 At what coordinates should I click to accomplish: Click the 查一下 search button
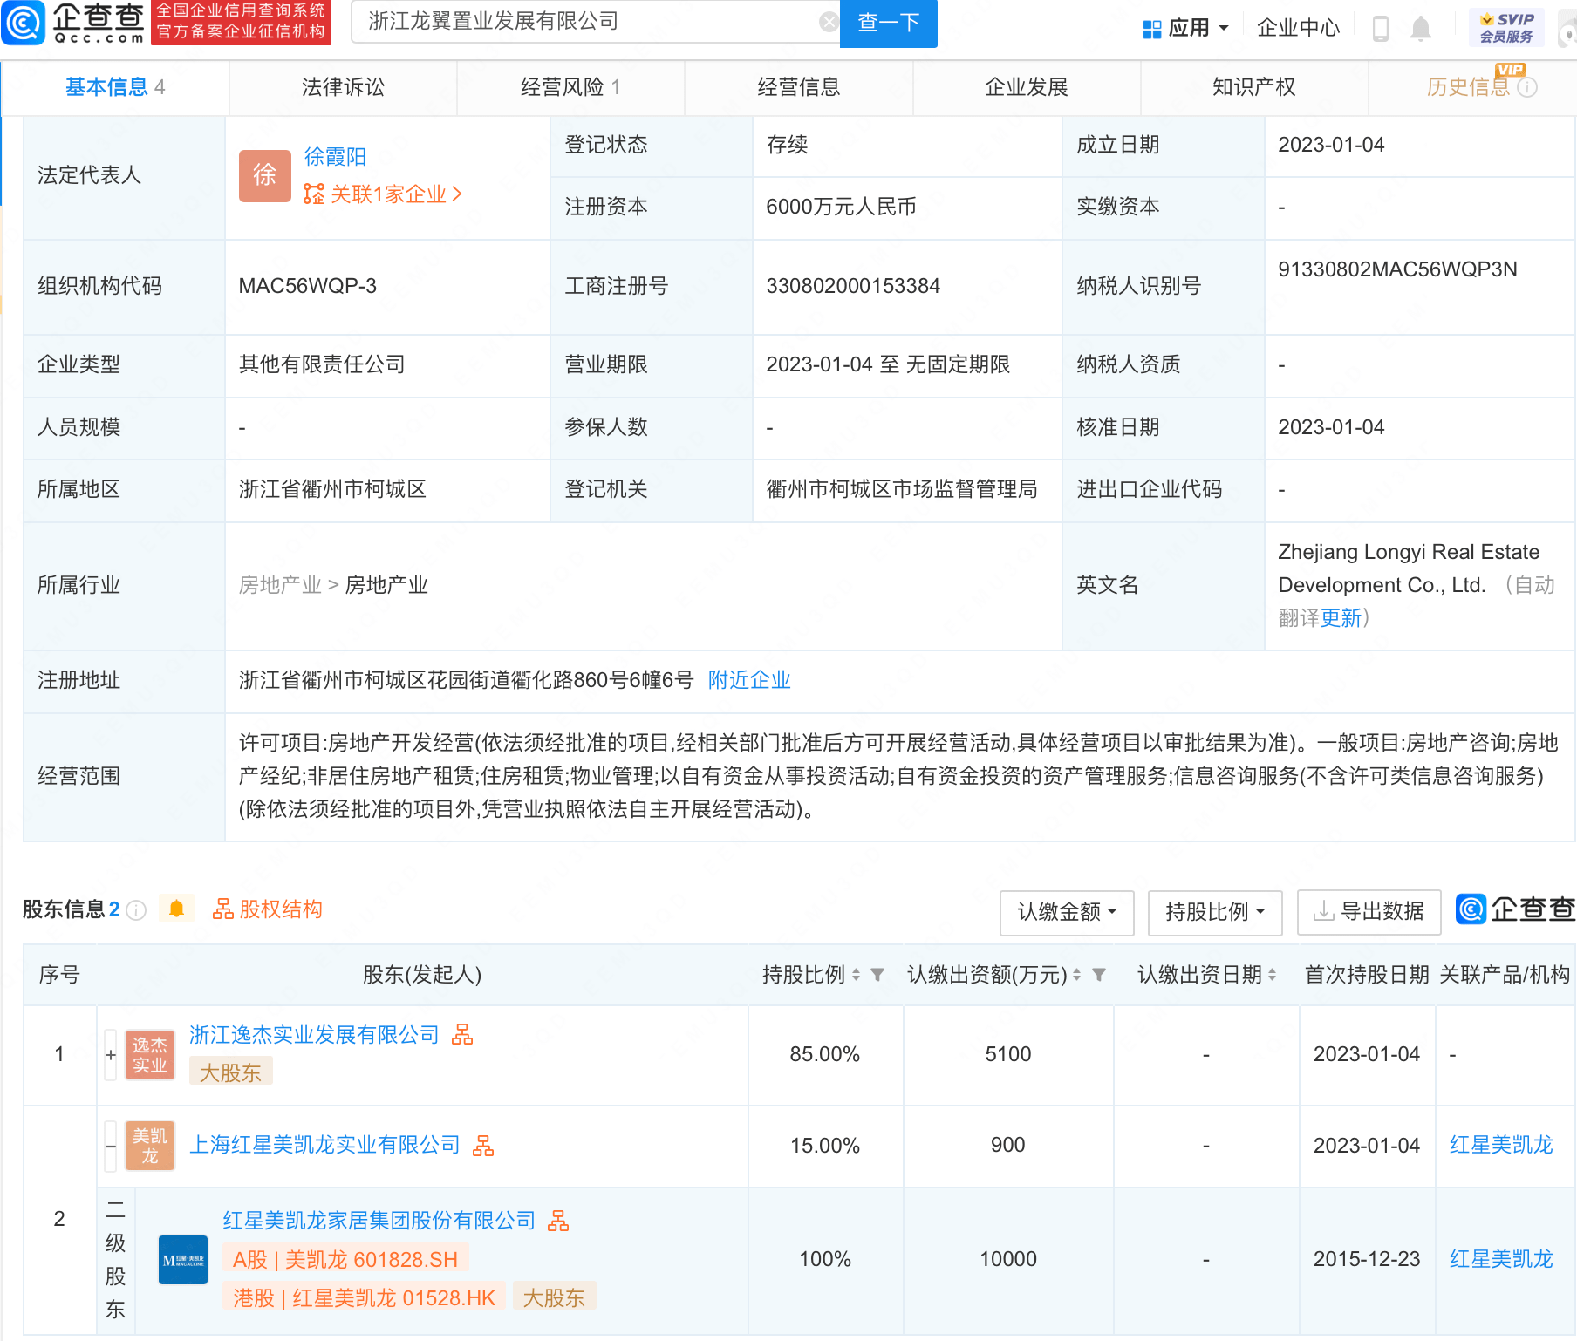click(x=888, y=23)
